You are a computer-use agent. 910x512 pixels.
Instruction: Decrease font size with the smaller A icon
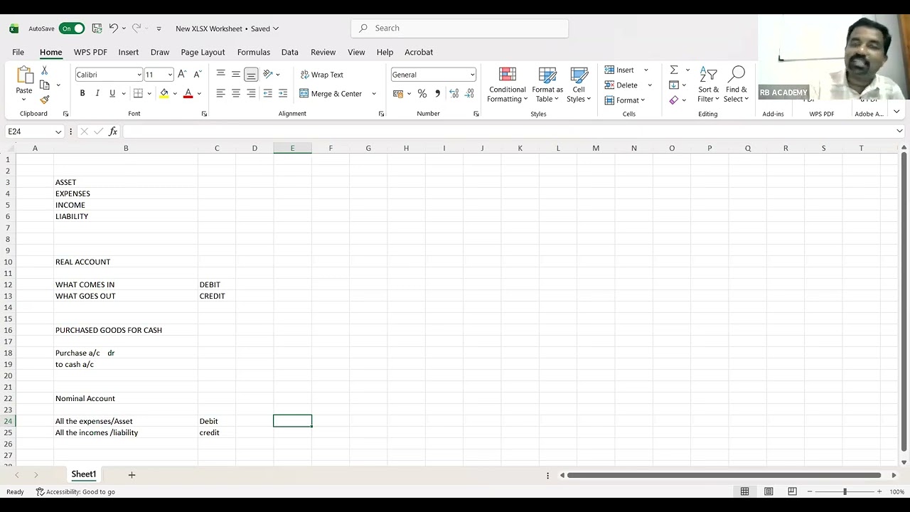pos(198,74)
